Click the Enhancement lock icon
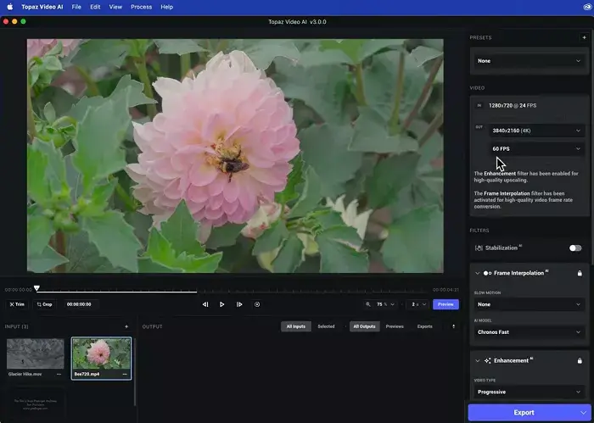 click(580, 361)
